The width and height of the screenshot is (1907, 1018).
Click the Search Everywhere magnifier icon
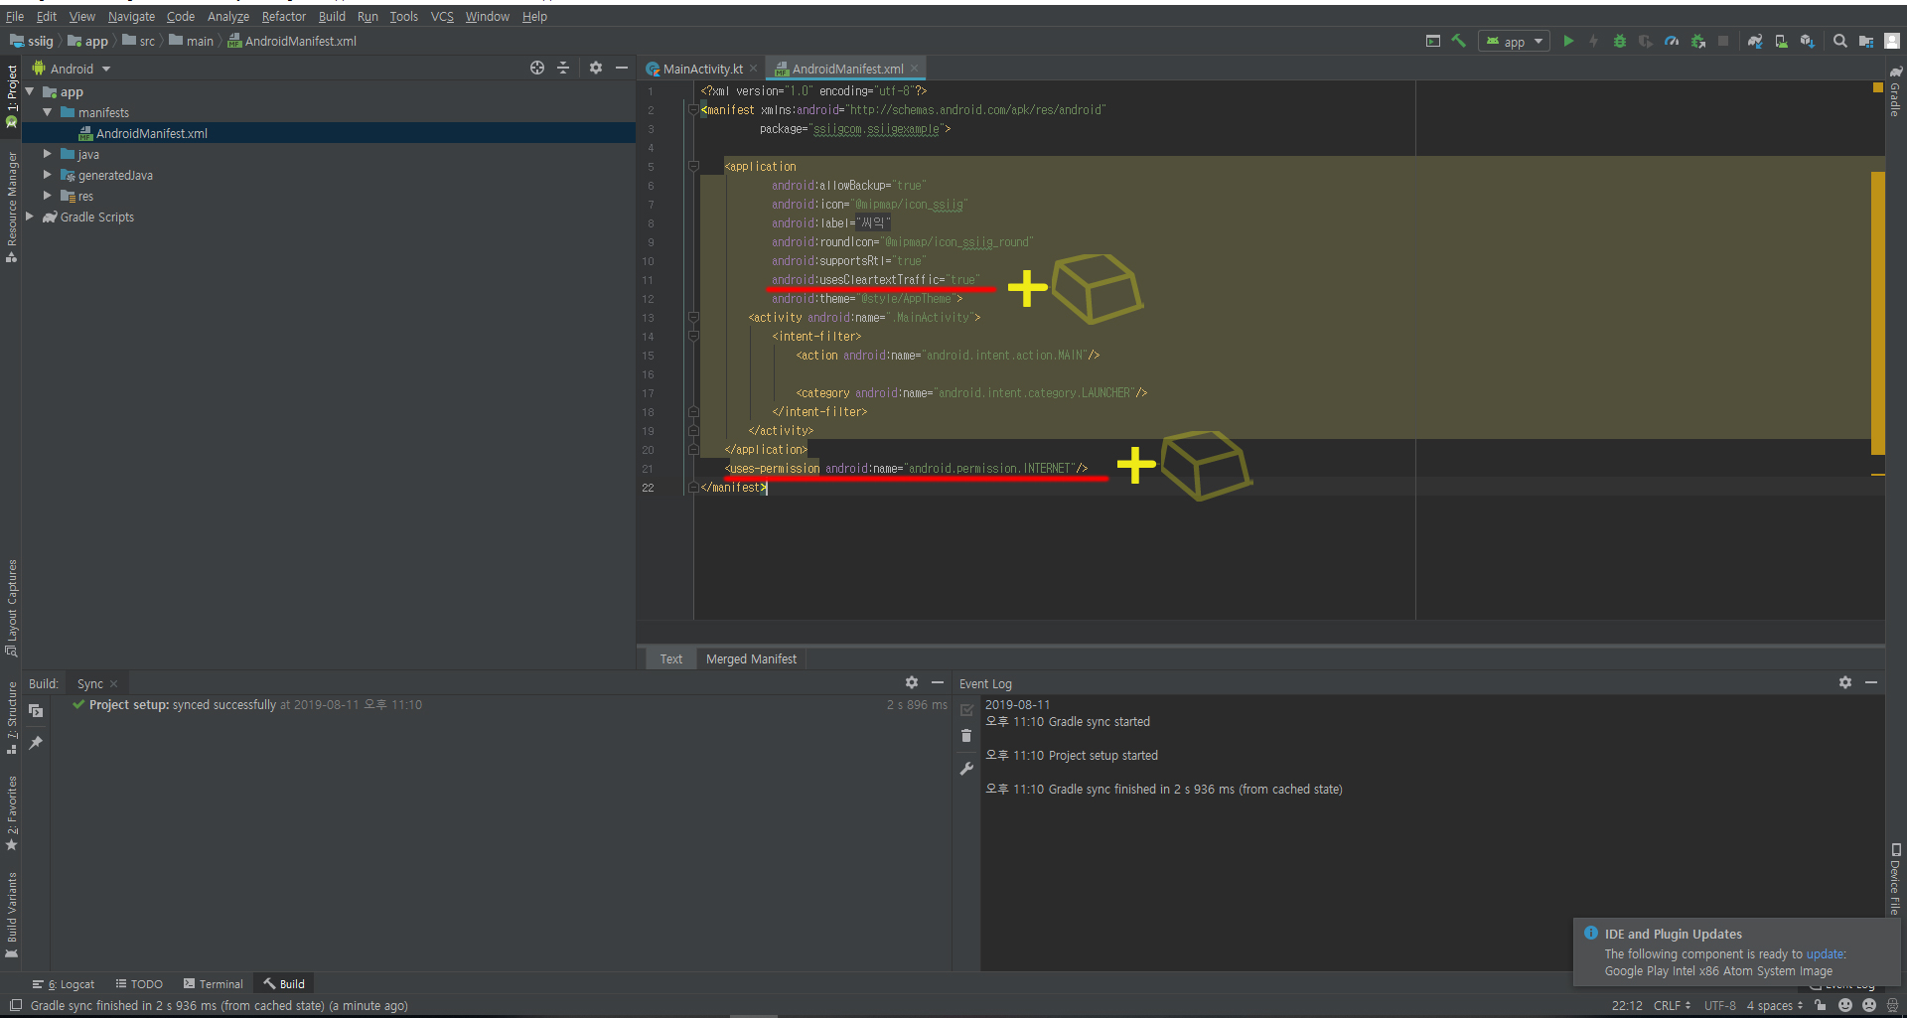tap(1839, 41)
